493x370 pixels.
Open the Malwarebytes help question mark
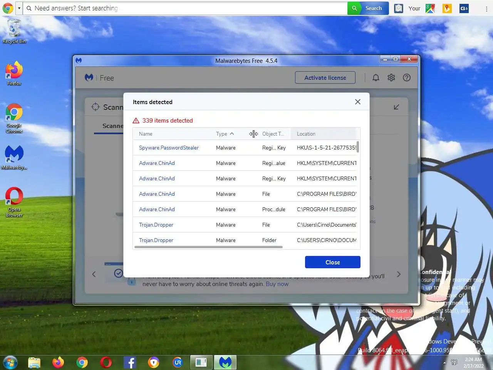[x=407, y=78]
